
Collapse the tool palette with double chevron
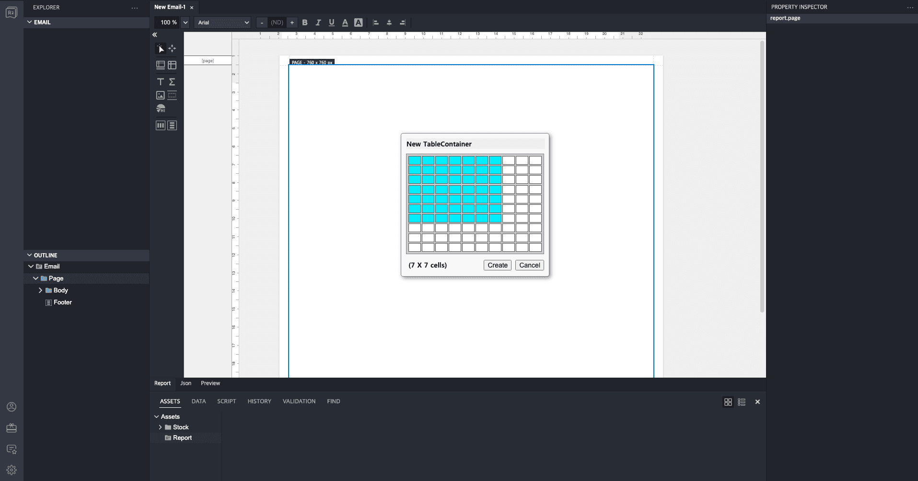click(x=155, y=34)
